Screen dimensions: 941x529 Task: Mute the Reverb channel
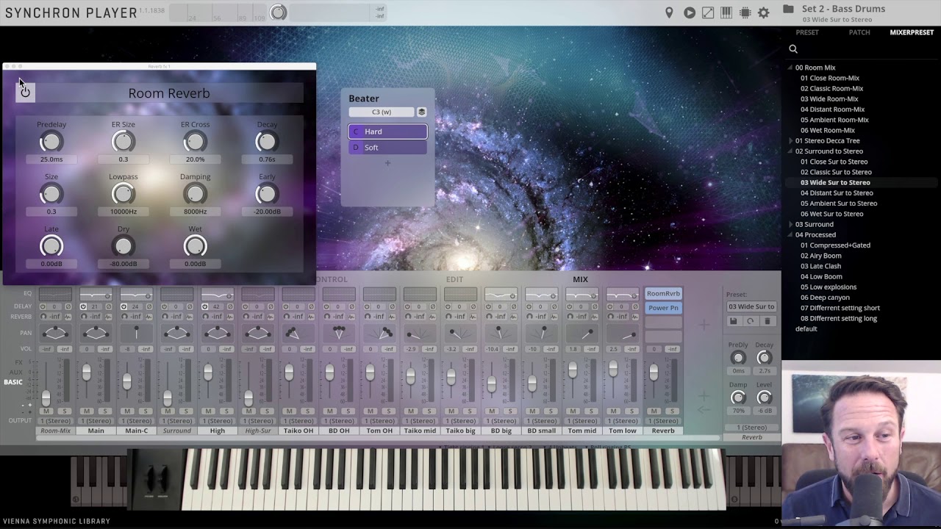pos(654,411)
